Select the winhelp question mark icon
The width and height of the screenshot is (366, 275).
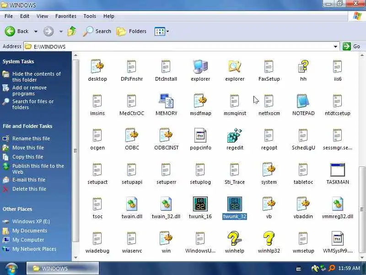tap(234, 238)
